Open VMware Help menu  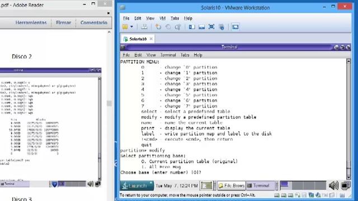coord(188,18)
